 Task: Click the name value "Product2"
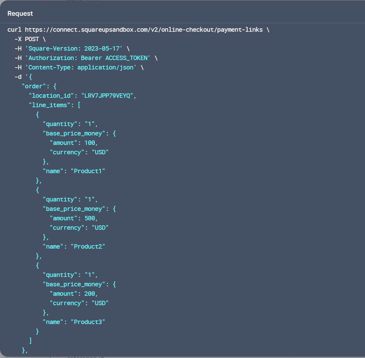[88, 246]
